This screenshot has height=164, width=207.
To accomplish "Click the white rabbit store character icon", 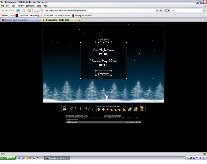I will pos(130,109).
